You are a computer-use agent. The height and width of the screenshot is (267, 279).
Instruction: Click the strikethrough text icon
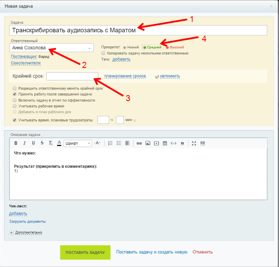point(42,143)
